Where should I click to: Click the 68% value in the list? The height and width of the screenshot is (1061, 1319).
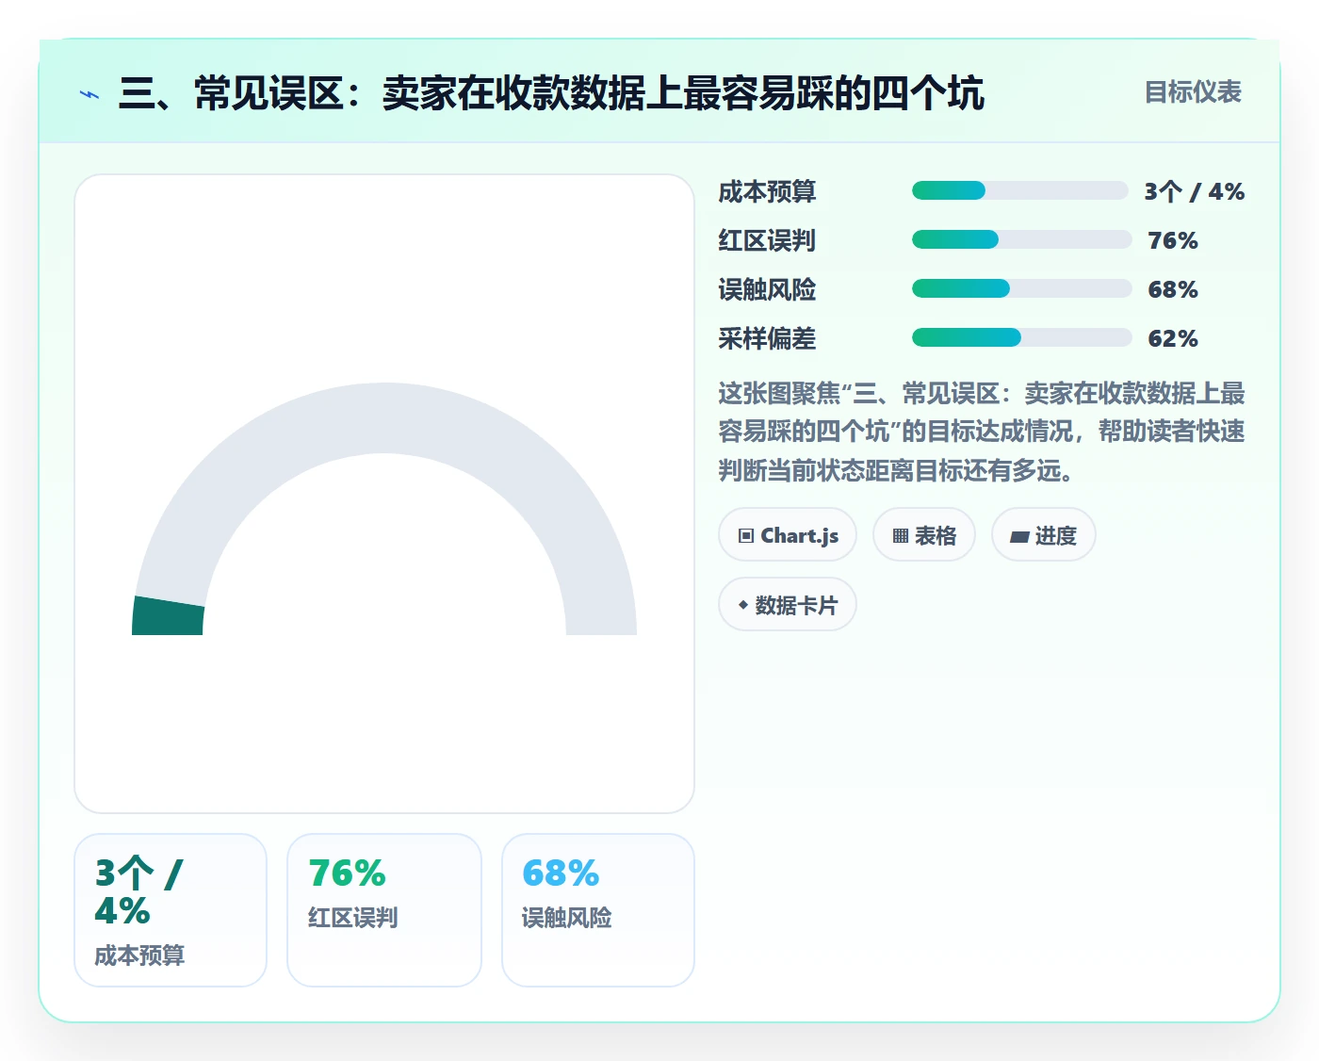(1173, 289)
